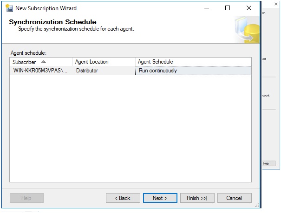Image resolution: width=281 pixels, height=213 pixels.
Task: Cancel the subscription wizard
Action: (234, 198)
